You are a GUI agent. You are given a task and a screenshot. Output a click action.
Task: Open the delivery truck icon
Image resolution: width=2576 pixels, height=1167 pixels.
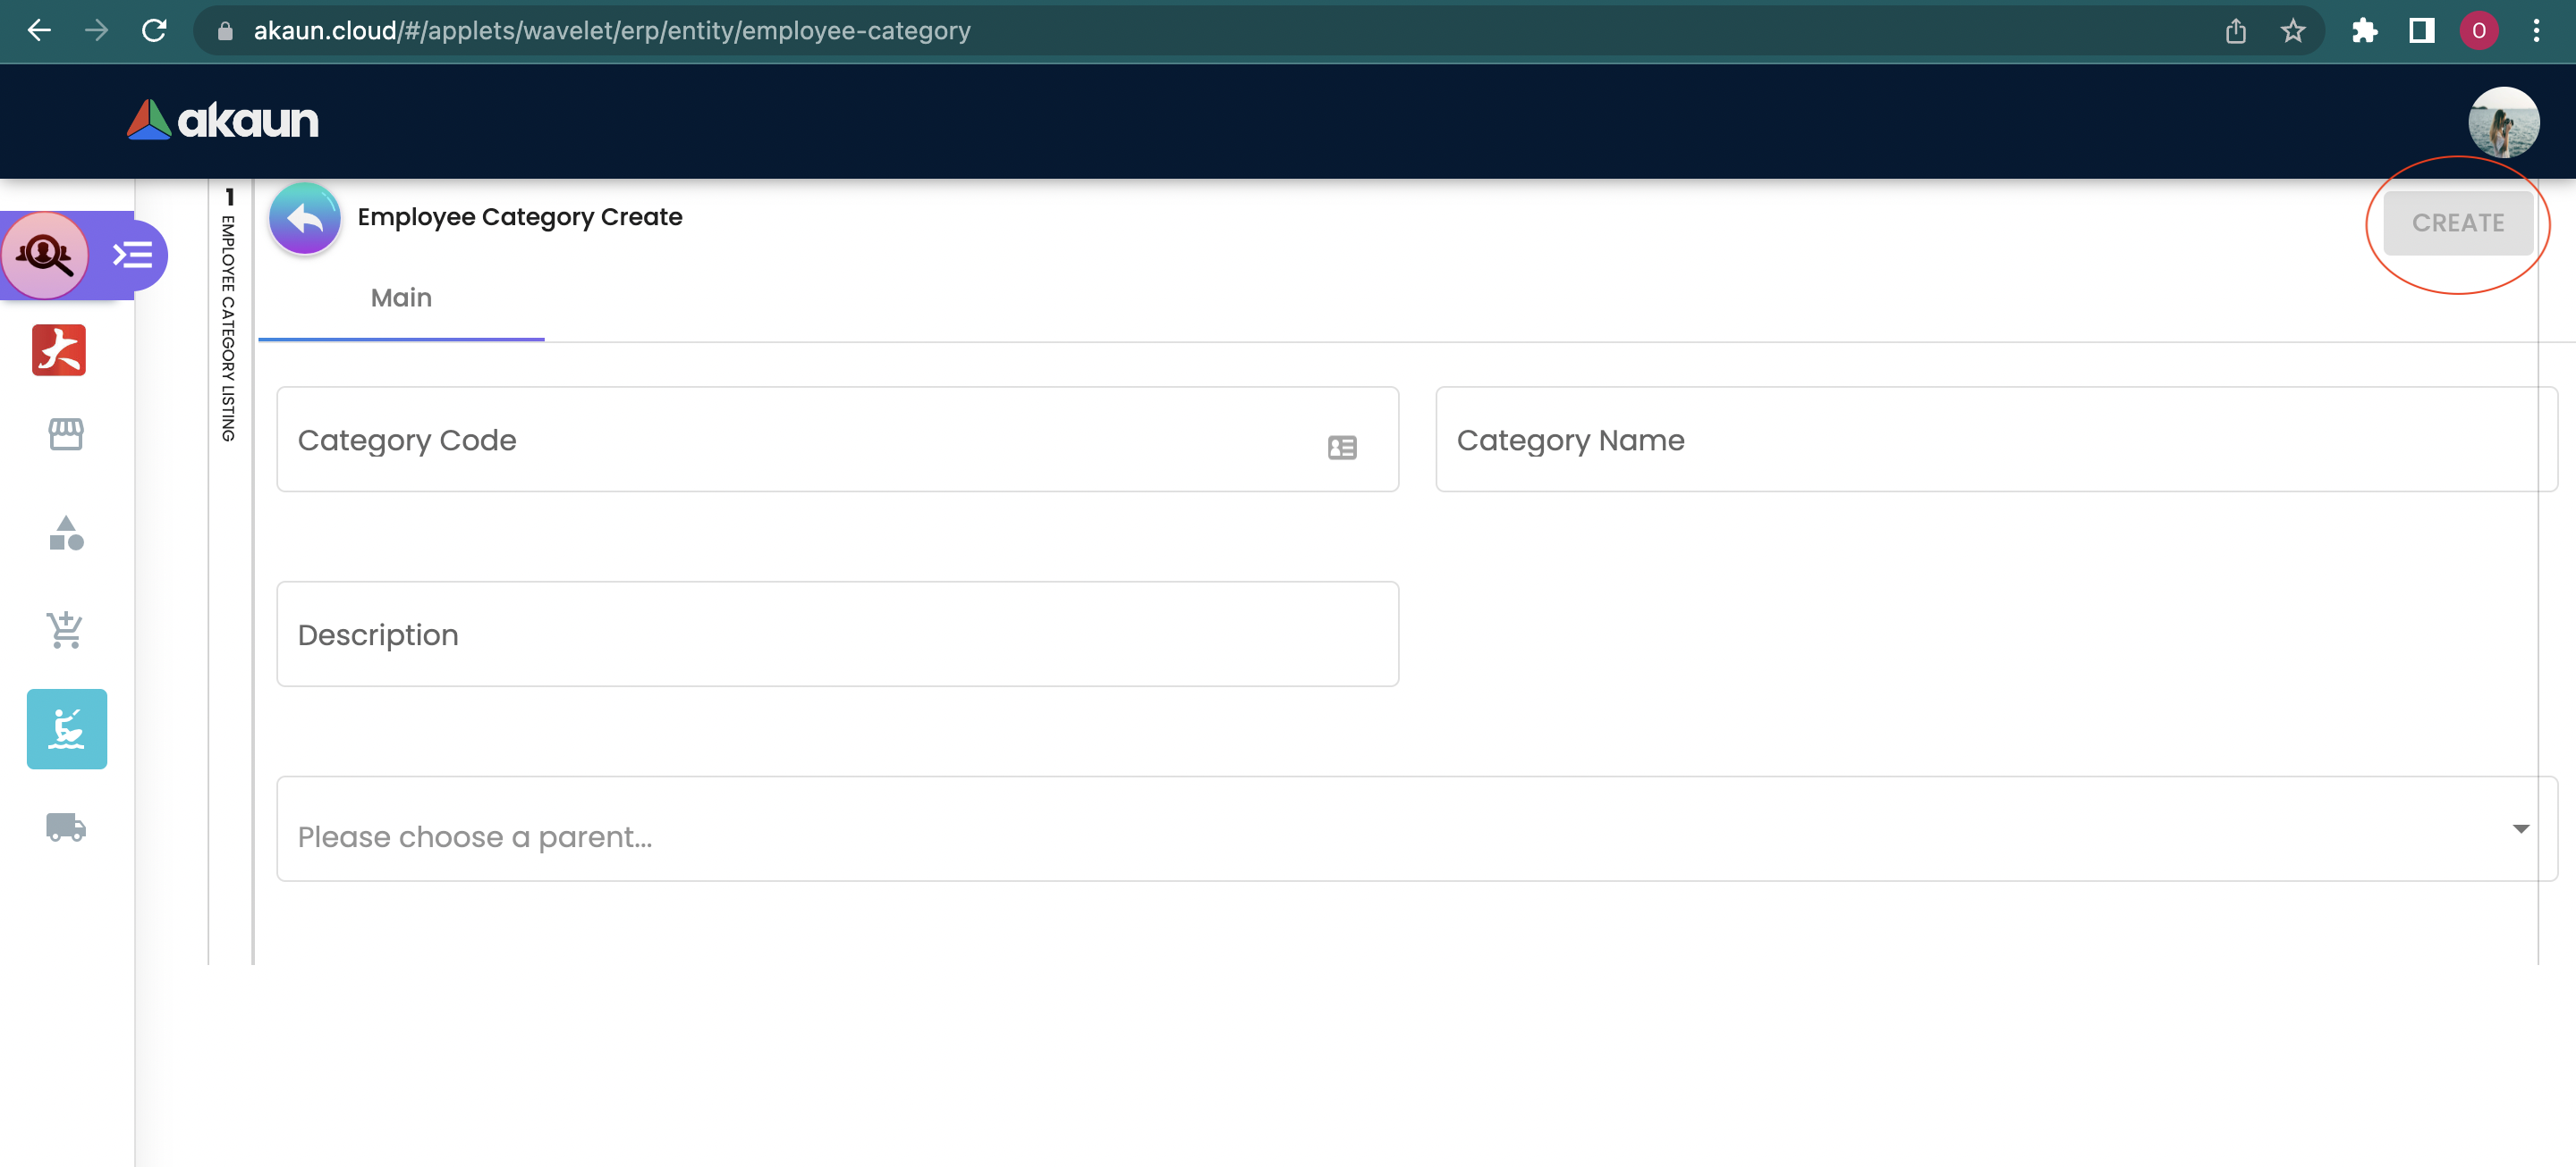66,827
